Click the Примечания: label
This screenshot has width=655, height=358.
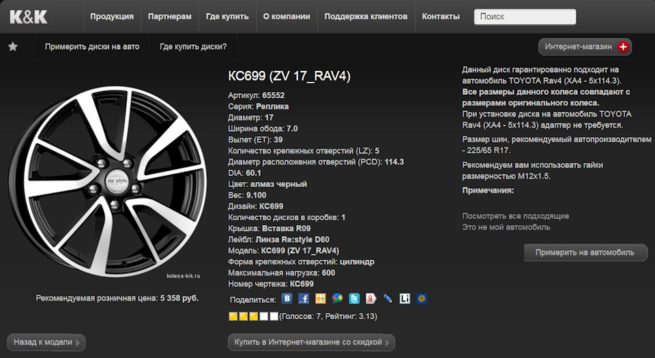point(488,190)
